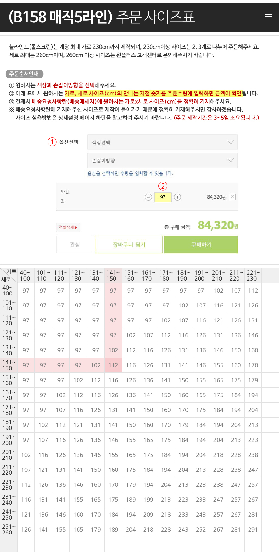Open the 손잡이방향 handle direction dropdown
This screenshot has width=279, height=552.
[x=163, y=160]
